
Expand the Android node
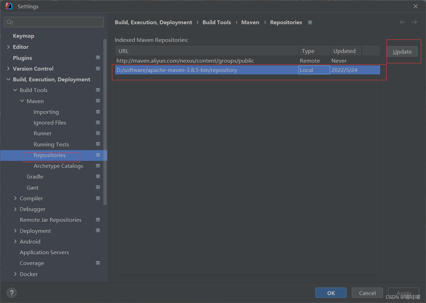pos(15,241)
